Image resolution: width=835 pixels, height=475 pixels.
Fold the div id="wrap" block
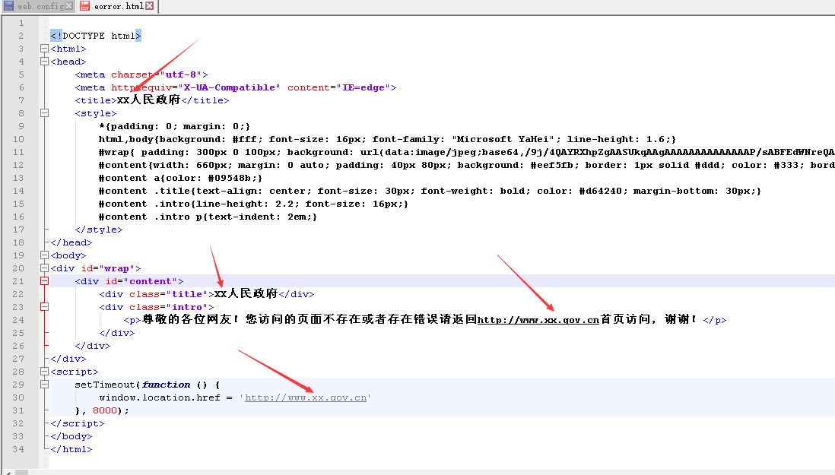point(44,268)
